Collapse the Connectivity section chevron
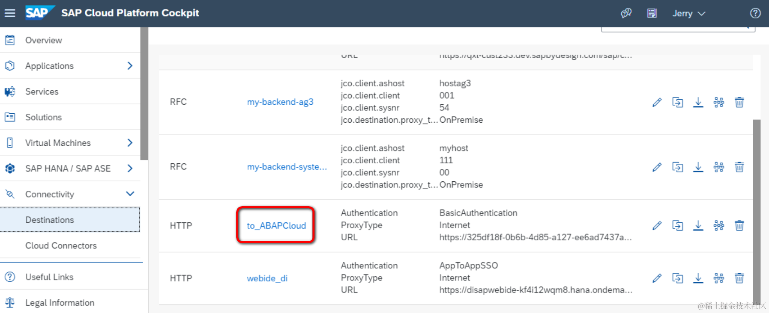Image resolution: width=769 pixels, height=313 pixels. (130, 194)
